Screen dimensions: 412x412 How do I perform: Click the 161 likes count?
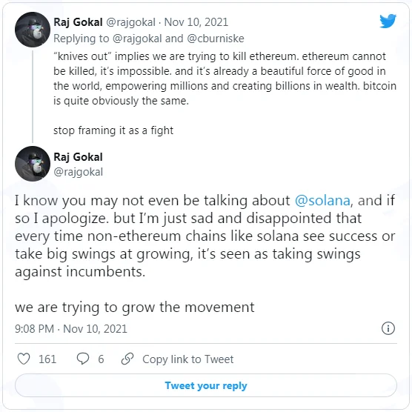click(47, 359)
